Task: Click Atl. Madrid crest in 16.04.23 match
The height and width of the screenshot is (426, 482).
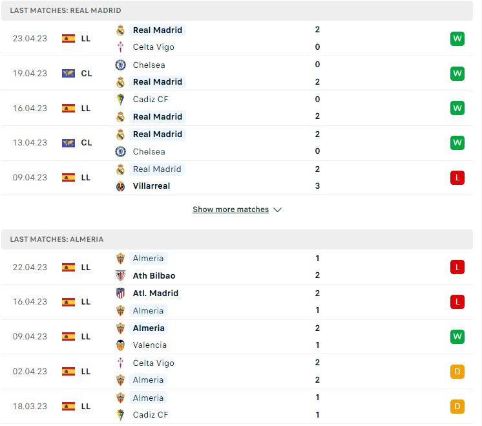Action: pos(120,293)
